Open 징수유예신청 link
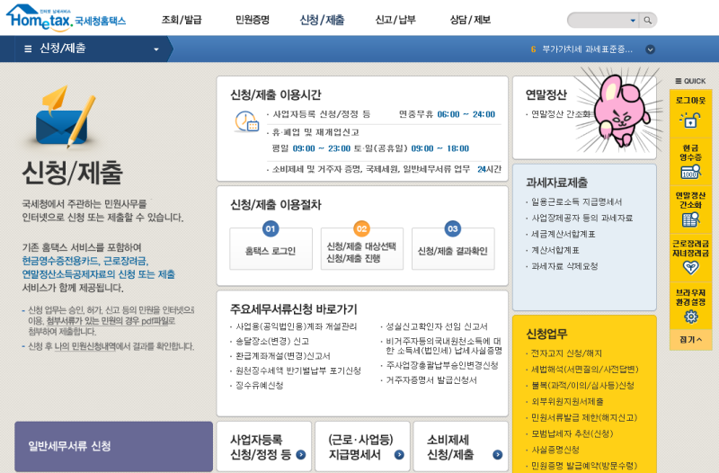The width and height of the screenshot is (719, 473). tap(259, 386)
